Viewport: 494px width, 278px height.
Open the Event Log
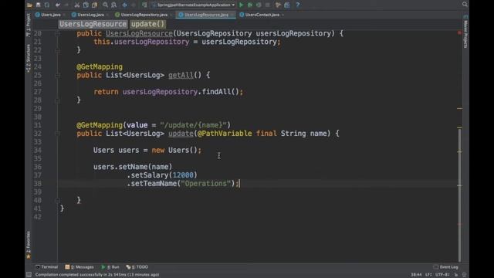[x=446, y=267]
